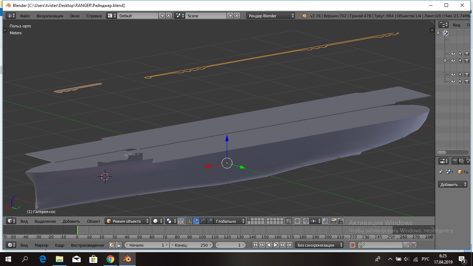Click the OpenGL render animation clapper icon

click(x=341, y=221)
